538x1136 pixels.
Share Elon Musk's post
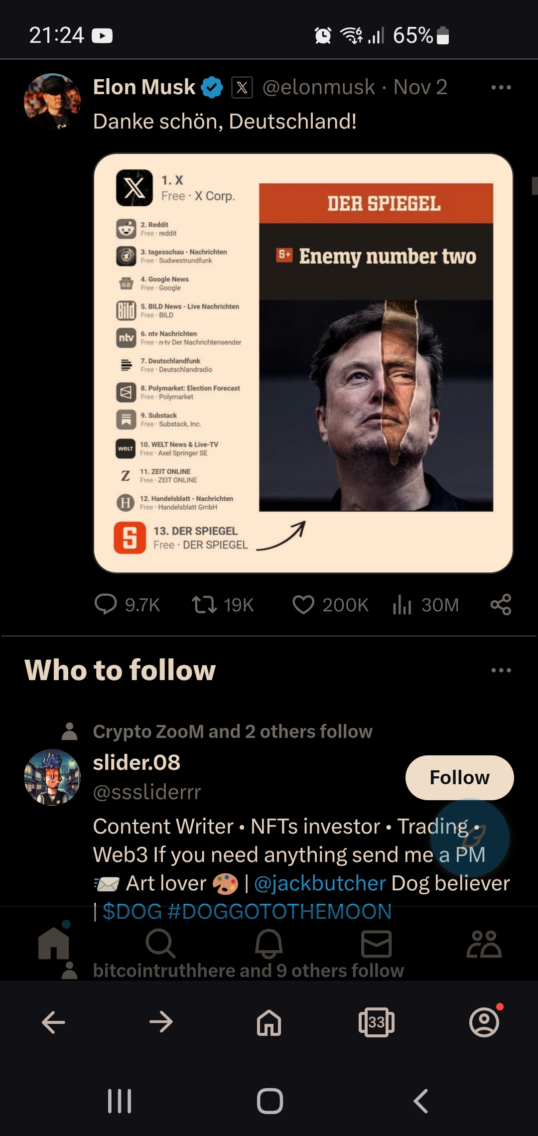pyautogui.click(x=501, y=604)
